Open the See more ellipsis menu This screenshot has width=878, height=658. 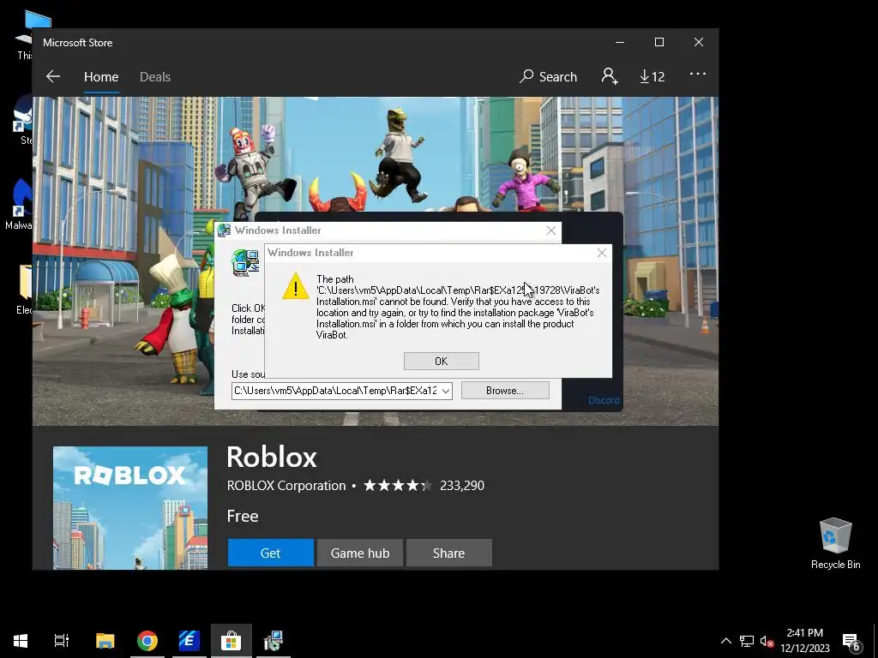697,74
